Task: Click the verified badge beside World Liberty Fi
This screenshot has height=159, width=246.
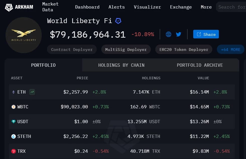Action: (x=118, y=21)
